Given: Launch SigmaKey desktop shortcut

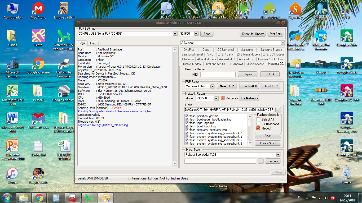Looking at the screenshot, I should 295,11.
